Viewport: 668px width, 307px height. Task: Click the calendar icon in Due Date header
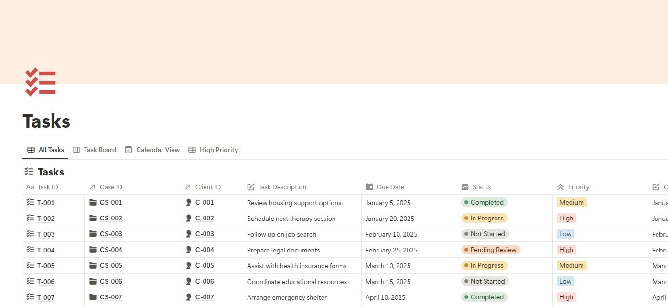369,187
